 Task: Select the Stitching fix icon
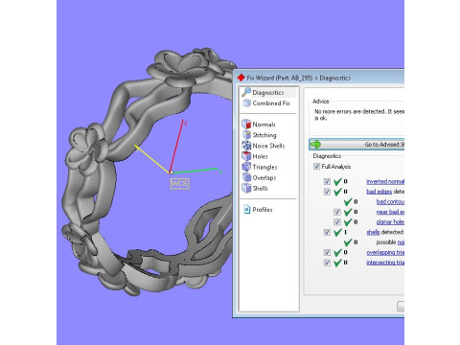click(x=246, y=134)
